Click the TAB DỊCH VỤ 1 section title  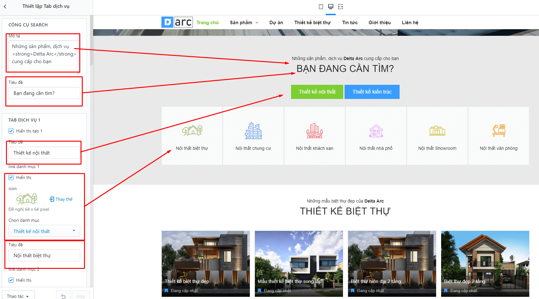[x=24, y=120]
